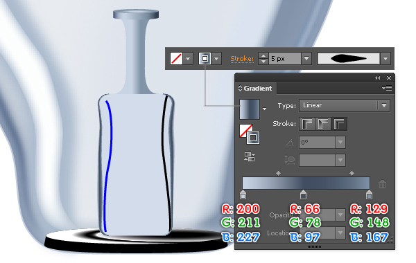
Task: Click the fill swatch with red slash
Action: click(x=176, y=59)
